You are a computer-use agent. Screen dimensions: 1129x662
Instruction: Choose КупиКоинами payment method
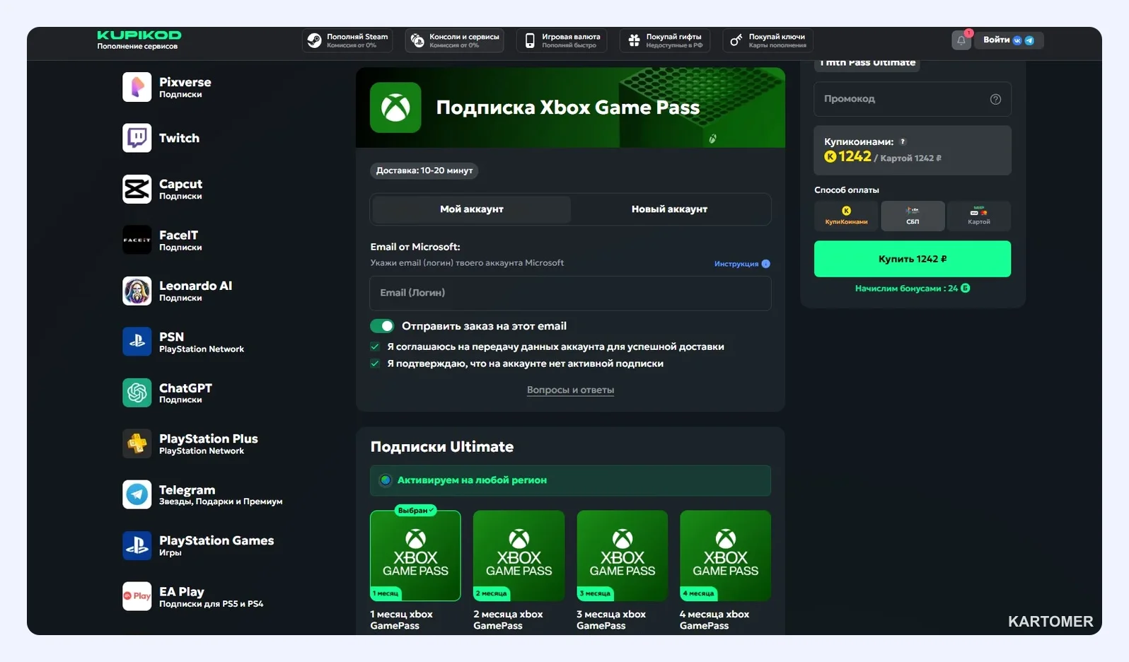point(846,216)
